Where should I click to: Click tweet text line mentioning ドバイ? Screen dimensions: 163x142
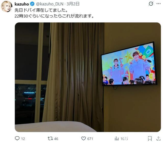(x=41, y=10)
